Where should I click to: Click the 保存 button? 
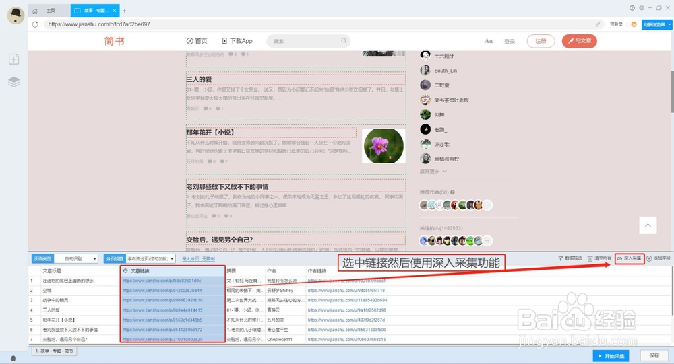point(654,355)
